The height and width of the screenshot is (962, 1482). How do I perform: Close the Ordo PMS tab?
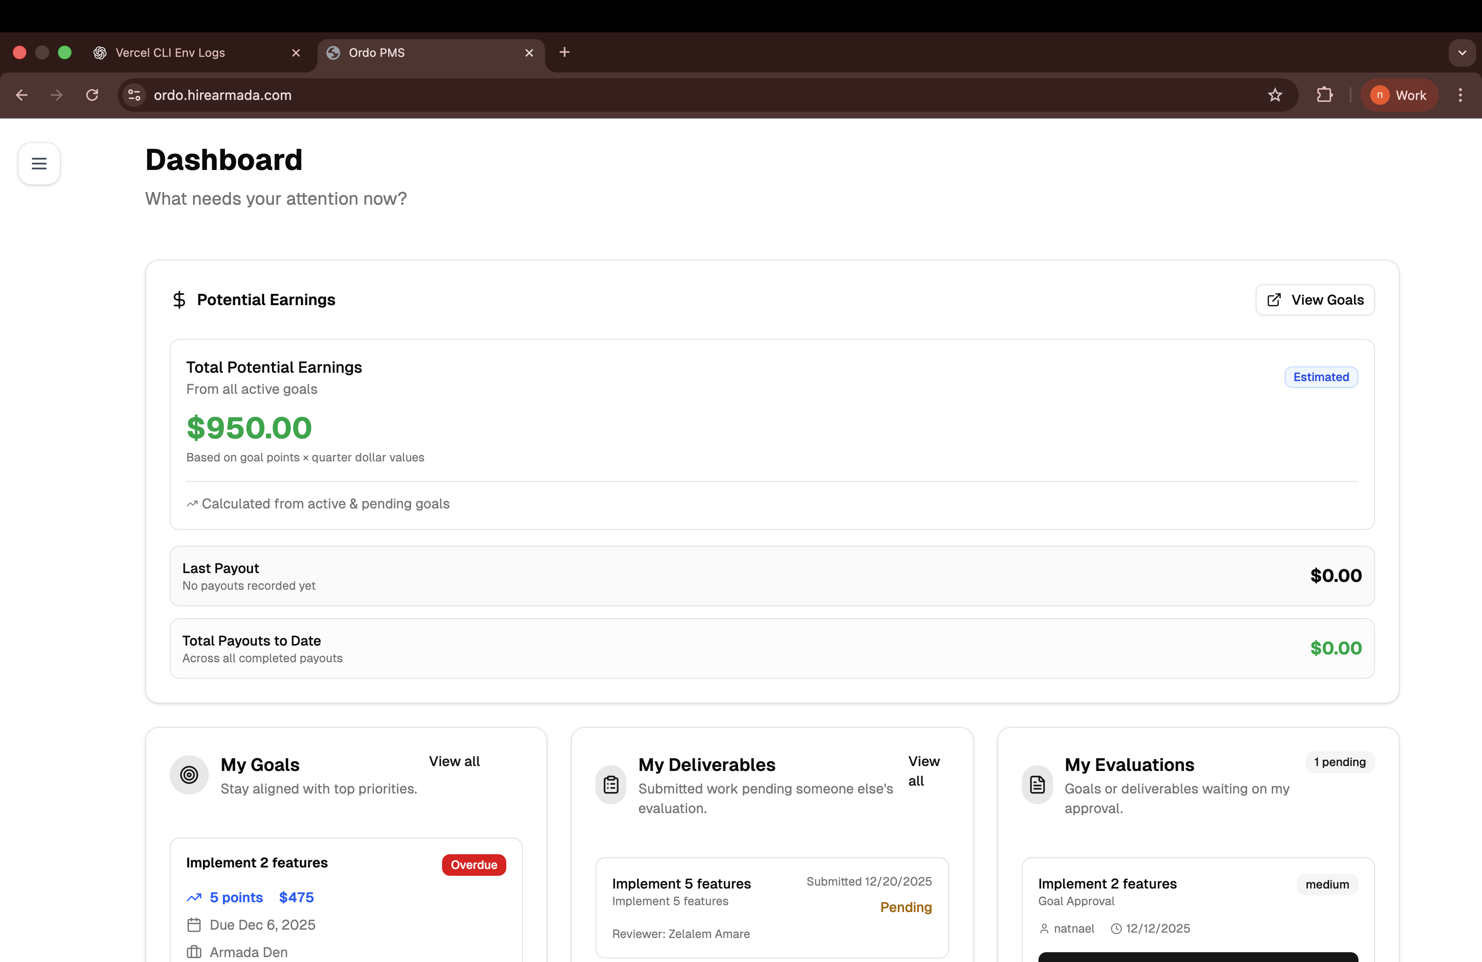coord(529,53)
